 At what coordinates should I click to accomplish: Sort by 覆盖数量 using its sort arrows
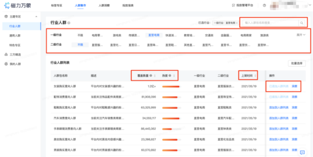pyautogui.click(x=155, y=76)
